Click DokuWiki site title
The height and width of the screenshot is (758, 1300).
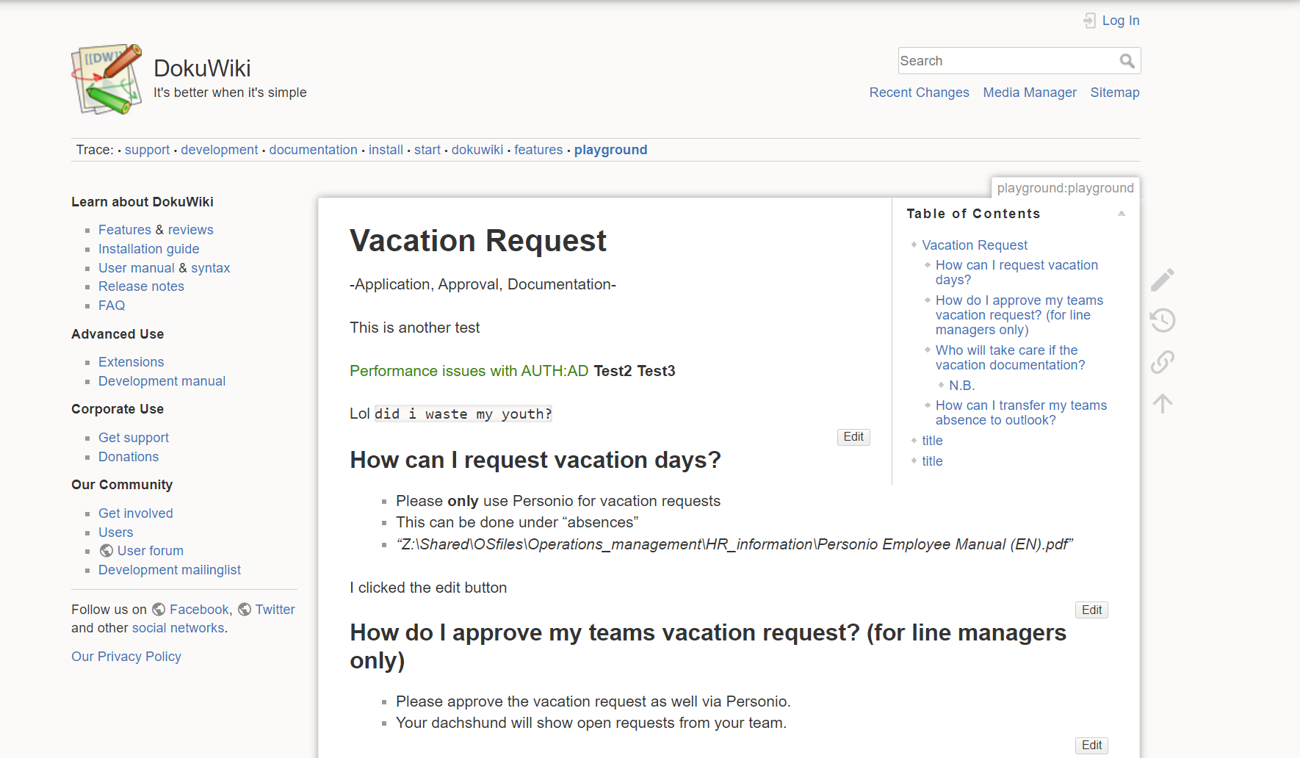(202, 68)
